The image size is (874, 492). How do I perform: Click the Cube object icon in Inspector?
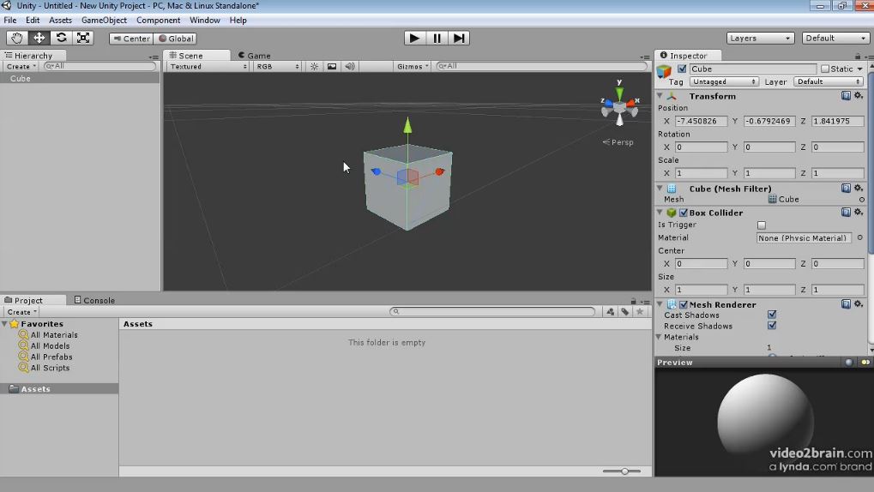(664, 71)
